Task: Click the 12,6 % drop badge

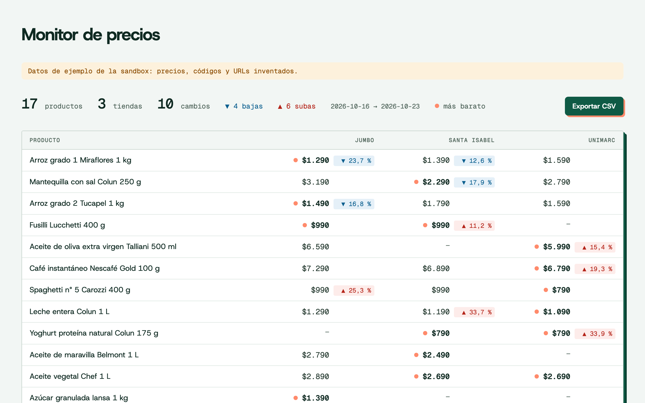Action: (474, 161)
